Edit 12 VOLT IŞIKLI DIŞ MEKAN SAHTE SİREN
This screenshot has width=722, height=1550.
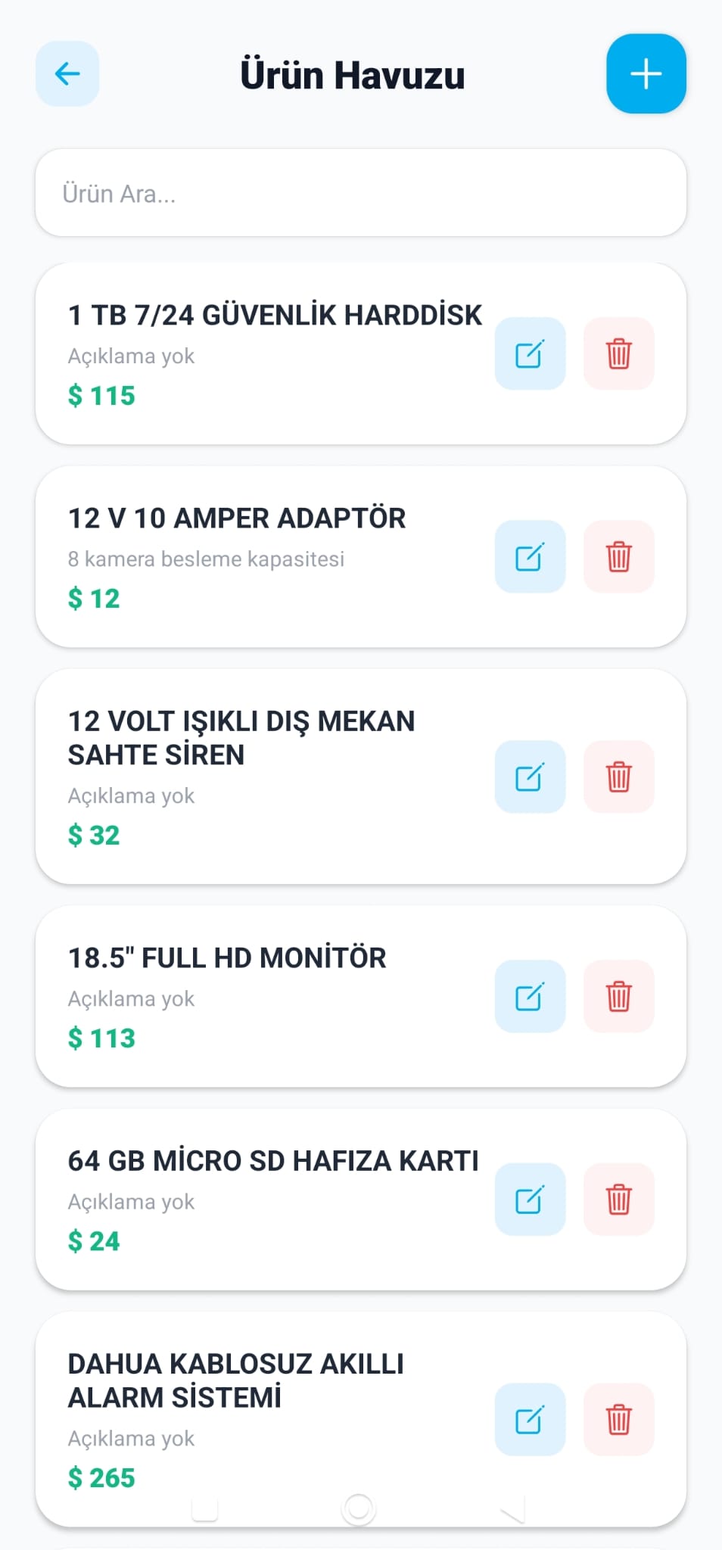[x=530, y=777]
